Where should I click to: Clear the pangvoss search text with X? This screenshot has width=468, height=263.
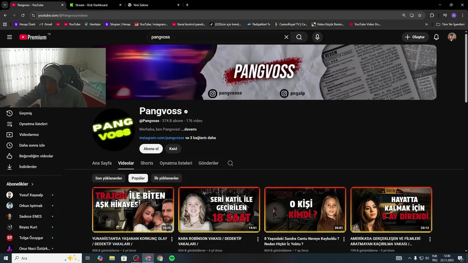pos(286,37)
